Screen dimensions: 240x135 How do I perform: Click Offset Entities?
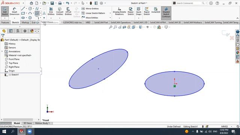(68, 11)
